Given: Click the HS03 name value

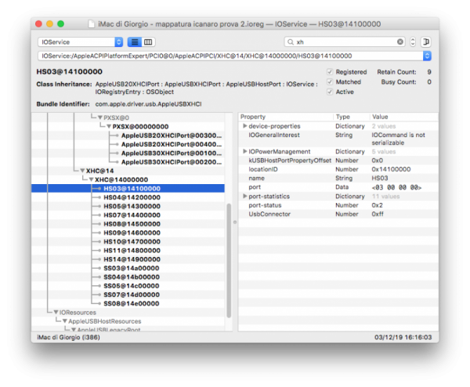Looking at the screenshot, I should (379, 178).
